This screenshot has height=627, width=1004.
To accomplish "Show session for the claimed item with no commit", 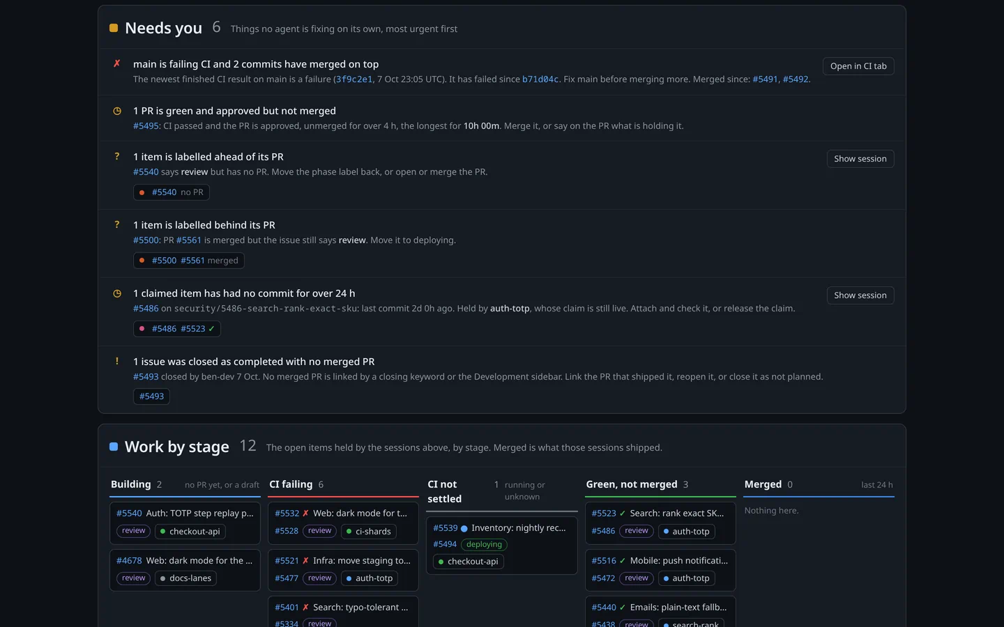I will [x=860, y=295].
